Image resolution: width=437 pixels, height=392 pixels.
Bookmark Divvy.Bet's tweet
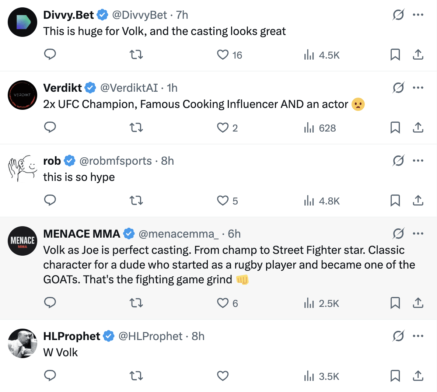[x=395, y=55]
